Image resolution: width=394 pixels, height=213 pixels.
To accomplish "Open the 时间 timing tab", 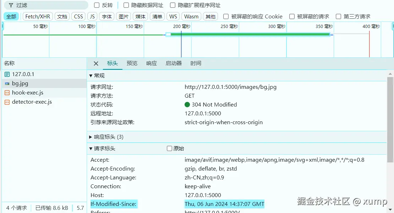I will [x=196, y=63].
